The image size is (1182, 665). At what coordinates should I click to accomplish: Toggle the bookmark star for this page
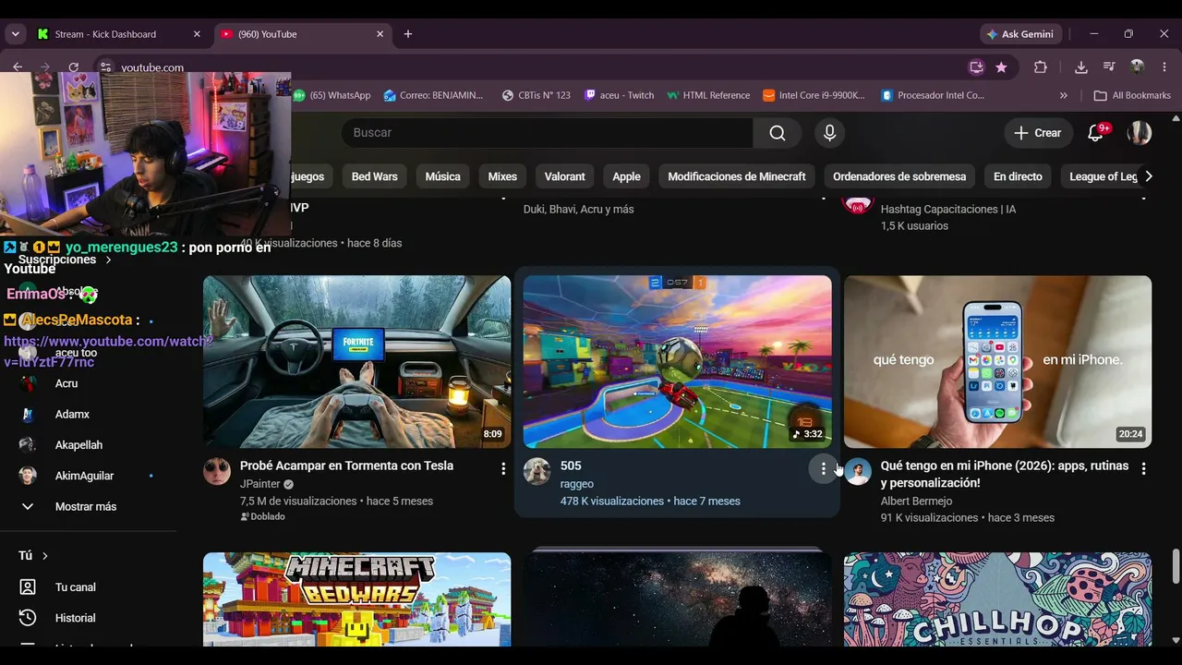(1001, 67)
